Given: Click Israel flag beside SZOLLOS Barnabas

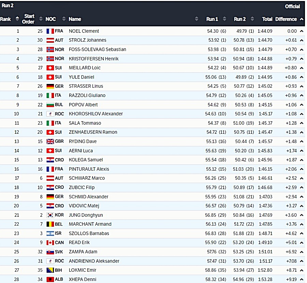Looking at the screenshot, I should [x=50, y=234].
